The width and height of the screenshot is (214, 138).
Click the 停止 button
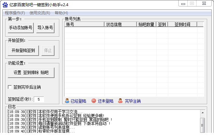tap(48, 51)
